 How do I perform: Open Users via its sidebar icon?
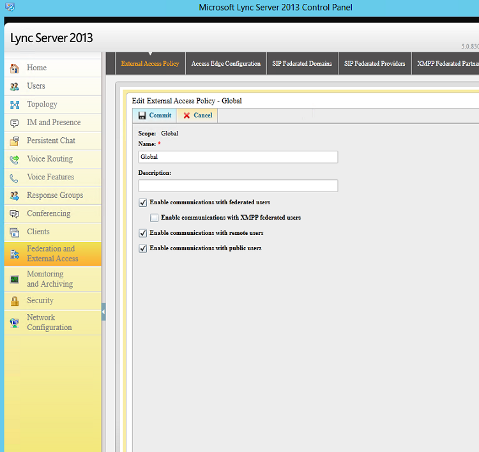click(14, 86)
